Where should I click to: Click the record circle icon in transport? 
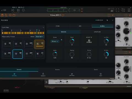pos(23,10)
